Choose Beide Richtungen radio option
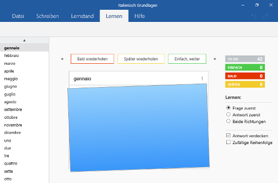The width and height of the screenshot is (278, 183). point(228,121)
